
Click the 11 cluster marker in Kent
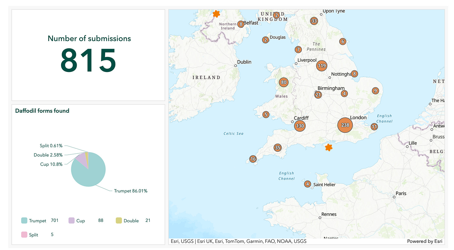coord(374,127)
